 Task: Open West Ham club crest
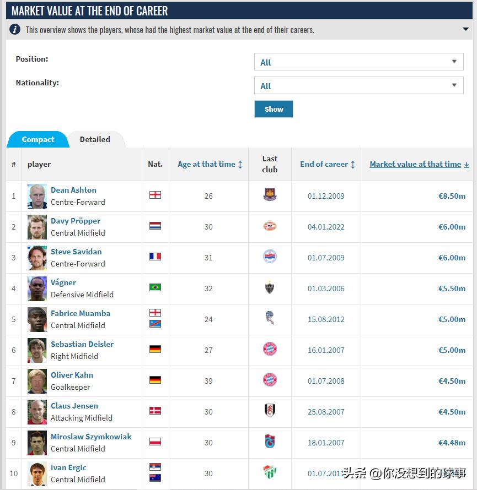[x=270, y=195]
